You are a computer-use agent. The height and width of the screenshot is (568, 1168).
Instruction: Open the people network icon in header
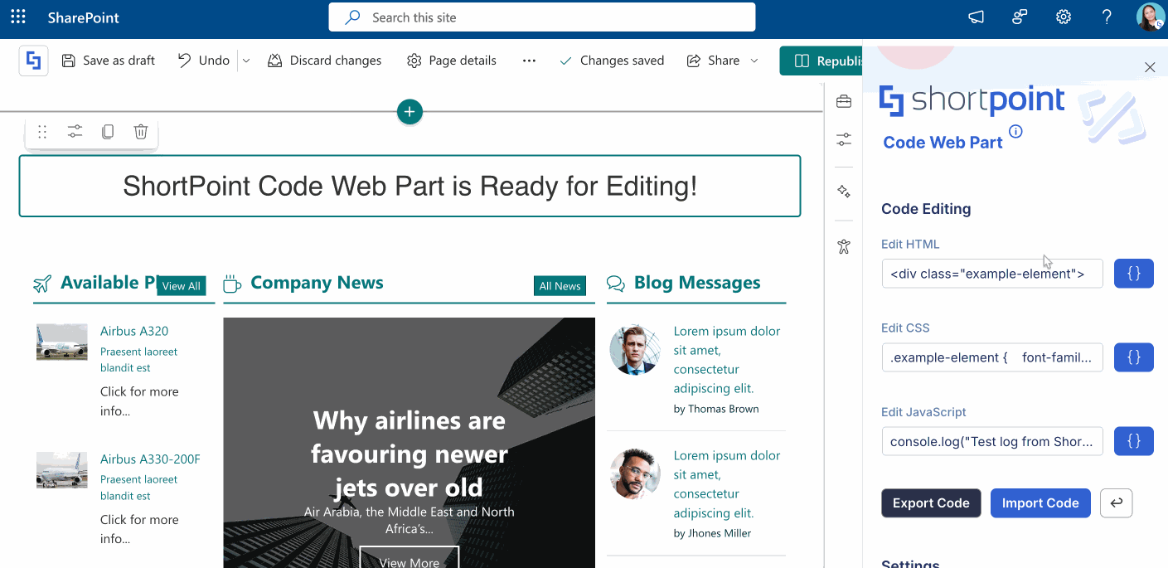tap(1020, 17)
